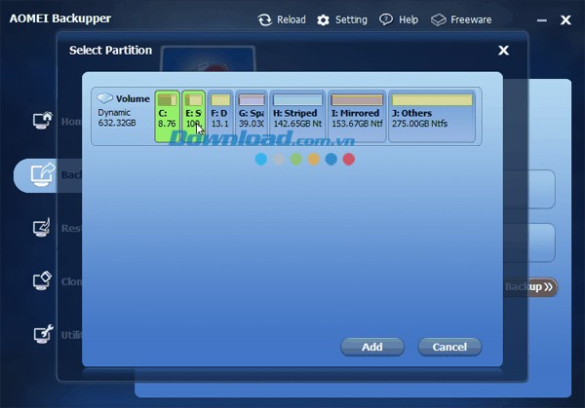Open the Home section in the sidebar
This screenshot has height=408, width=585.
(43, 122)
